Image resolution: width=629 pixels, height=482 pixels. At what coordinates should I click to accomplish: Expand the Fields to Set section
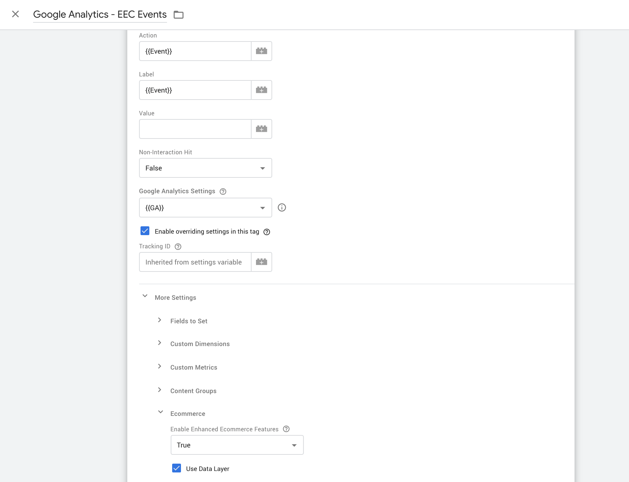[160, 320]
